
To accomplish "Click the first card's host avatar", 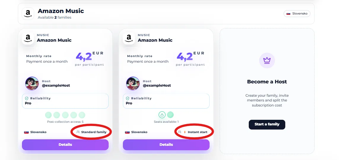I will (32, 83).
